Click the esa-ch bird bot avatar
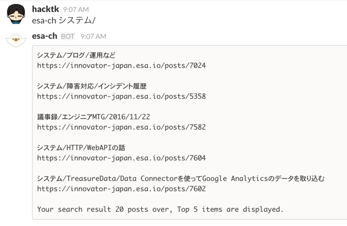Viewport: 347px width, 226px height. [x=16, y=40]
